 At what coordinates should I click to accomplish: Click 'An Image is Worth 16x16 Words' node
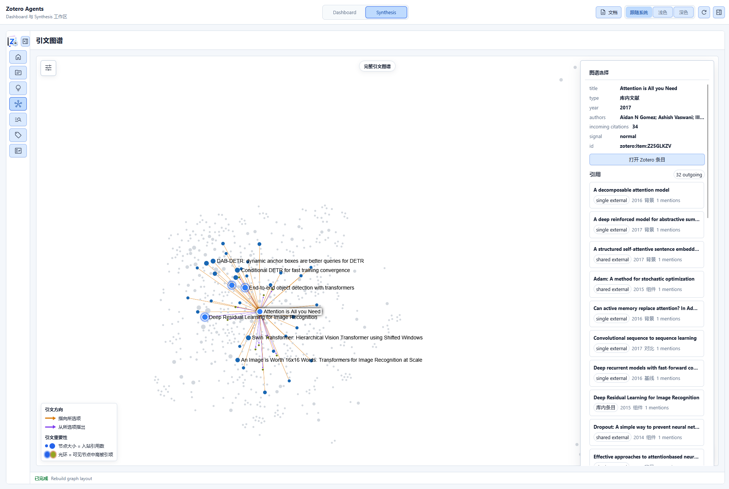[x=237, y=360]
